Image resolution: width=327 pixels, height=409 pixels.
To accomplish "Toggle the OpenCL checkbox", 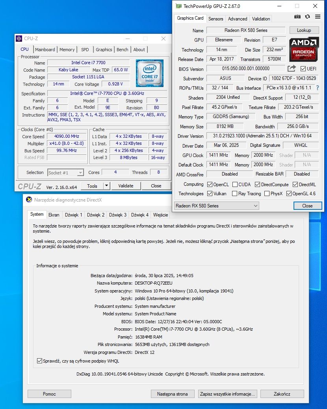I will coord(210,184).
